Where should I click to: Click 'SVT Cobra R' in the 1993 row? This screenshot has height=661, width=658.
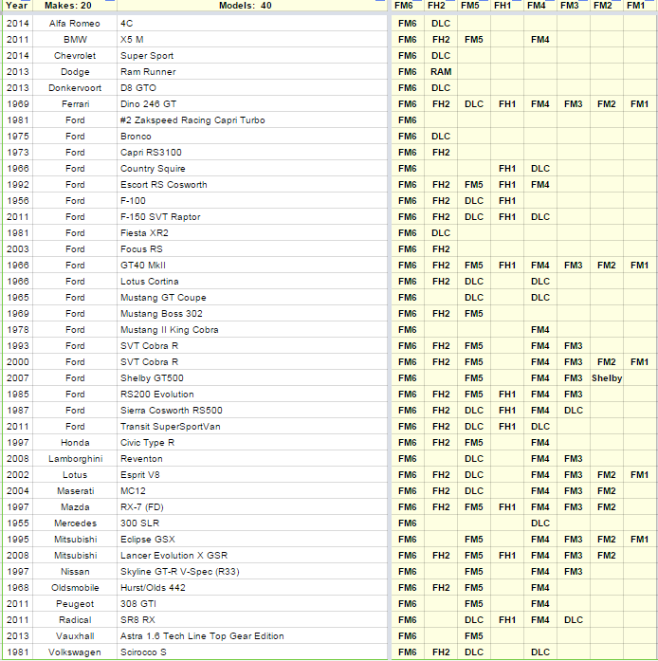pos(251,346)
